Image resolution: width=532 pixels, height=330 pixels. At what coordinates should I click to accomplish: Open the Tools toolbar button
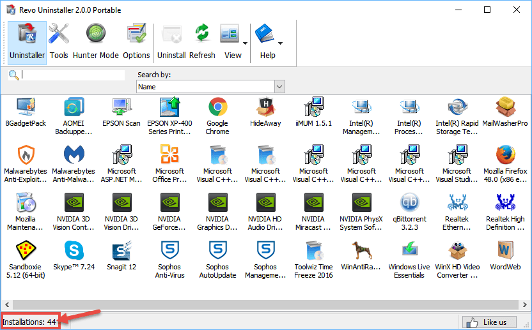tap(59, 43)
